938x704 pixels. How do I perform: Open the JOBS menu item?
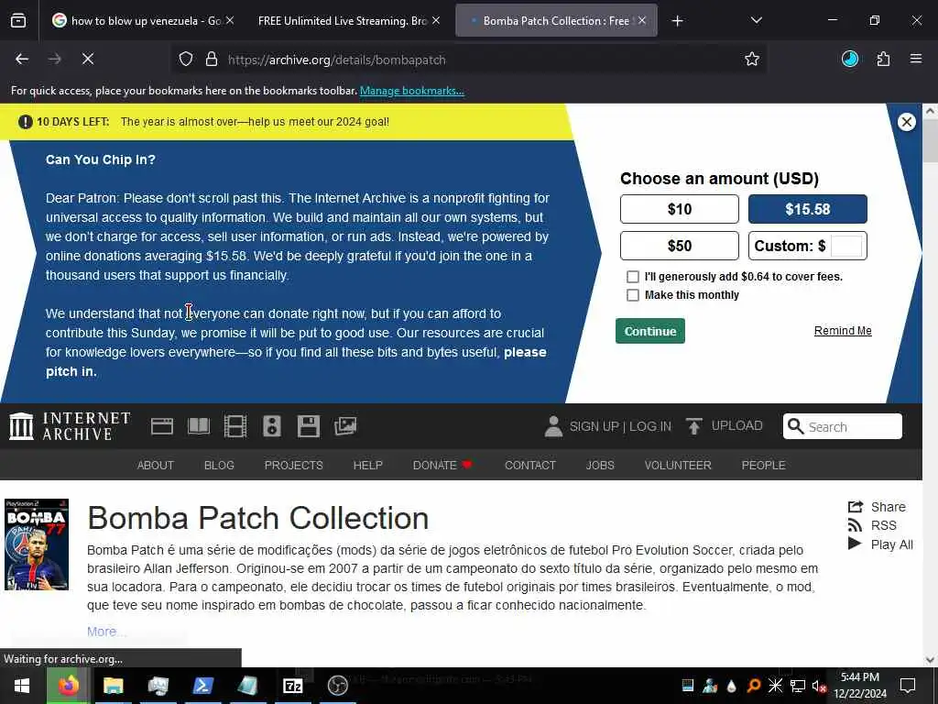coord(600,465)
